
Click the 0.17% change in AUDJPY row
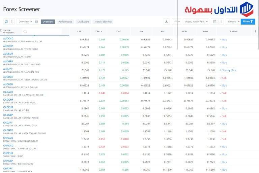(x=102, y=70)
